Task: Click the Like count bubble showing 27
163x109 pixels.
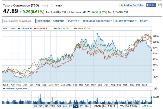Action: 159,5
